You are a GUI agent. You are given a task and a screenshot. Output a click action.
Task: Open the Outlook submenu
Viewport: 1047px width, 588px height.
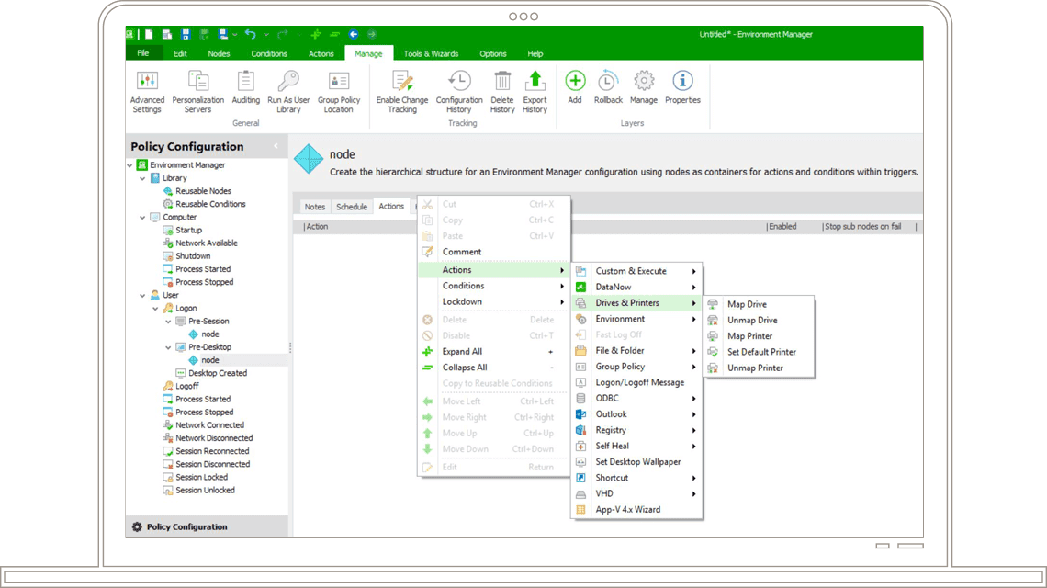[x=637, y=414]
